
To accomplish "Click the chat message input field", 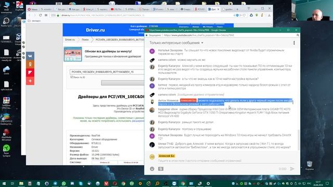I will pos(226,161).
